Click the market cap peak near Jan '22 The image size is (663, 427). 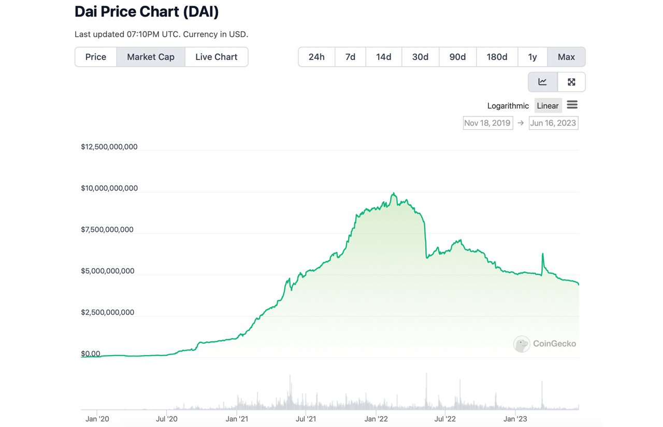pos(394,193)
